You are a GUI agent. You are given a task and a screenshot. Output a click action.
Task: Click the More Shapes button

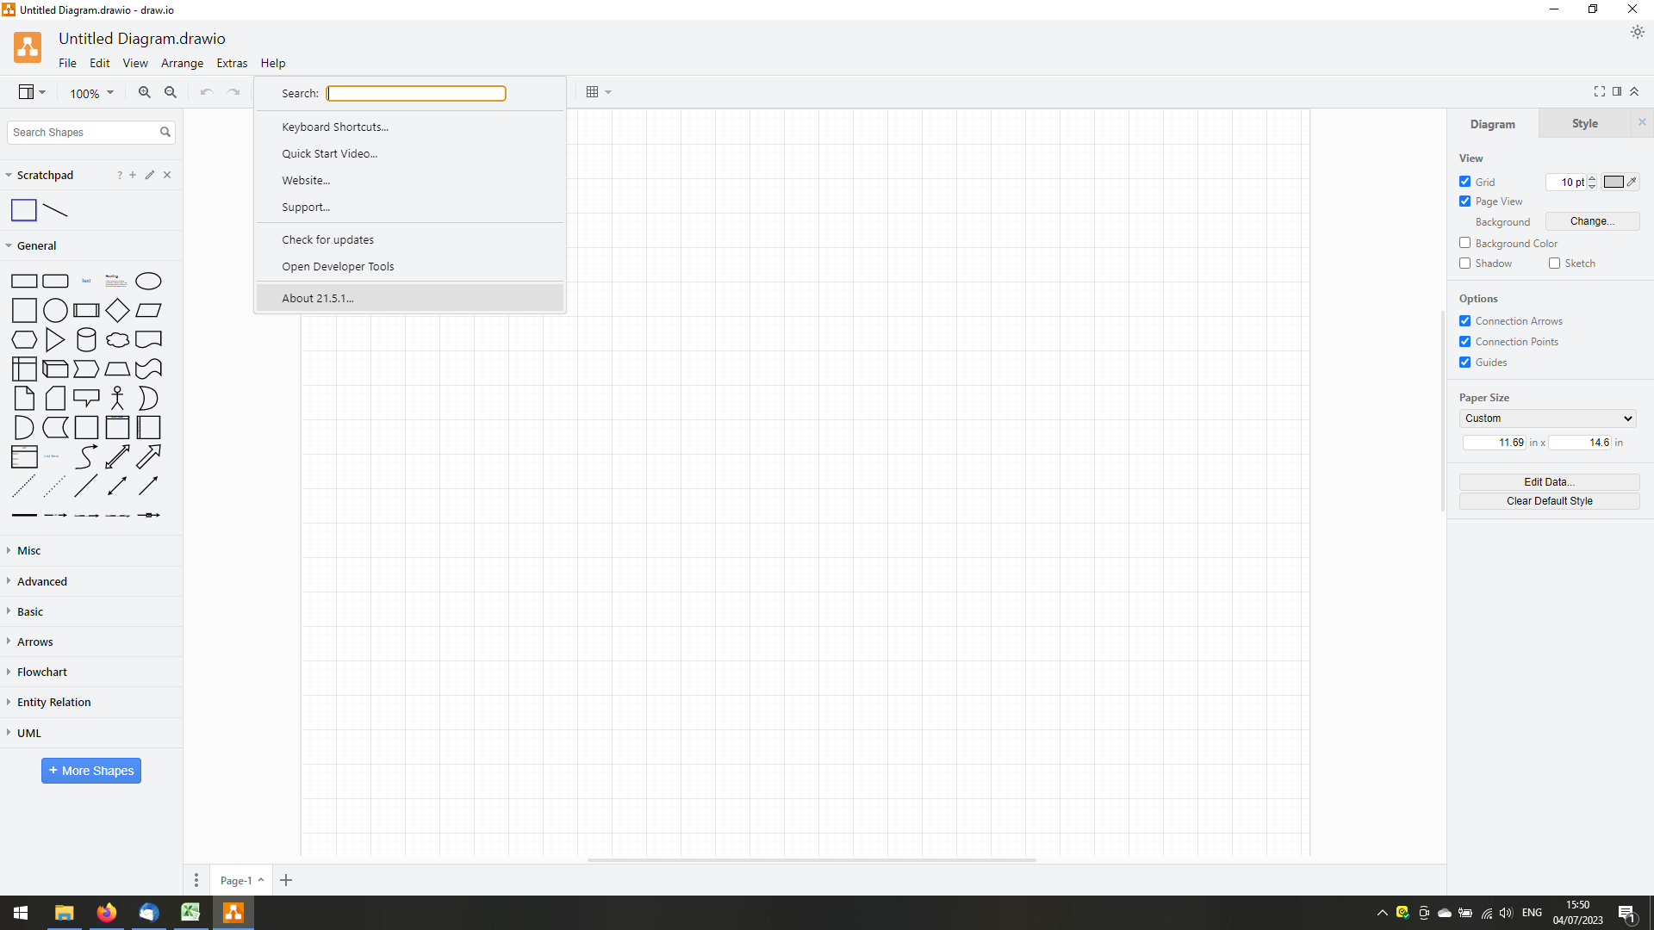point(90,770)
